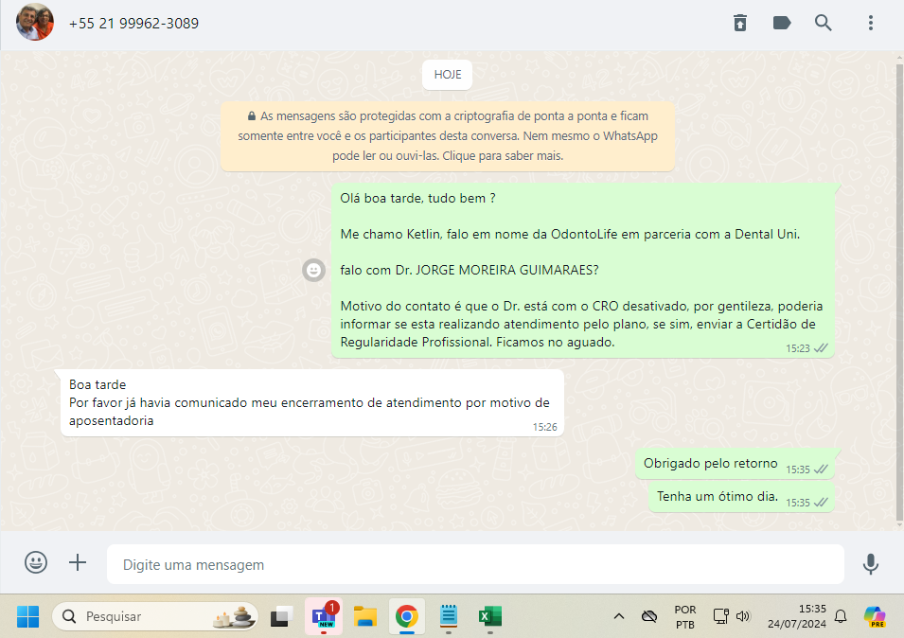The image size is (904, 638).
Task: React with the emoji button beside the message
Action: coord(313,270)
